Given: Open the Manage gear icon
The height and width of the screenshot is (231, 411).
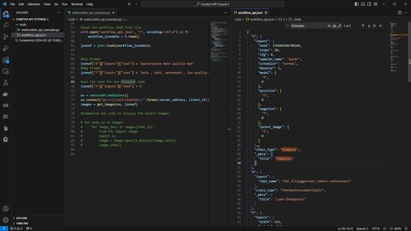Looking at the screenshot, I should (x=6, y=220).
